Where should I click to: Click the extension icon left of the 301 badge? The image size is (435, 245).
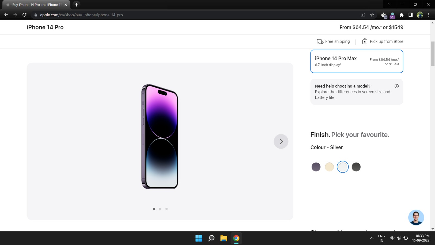(x=384, y=15)
